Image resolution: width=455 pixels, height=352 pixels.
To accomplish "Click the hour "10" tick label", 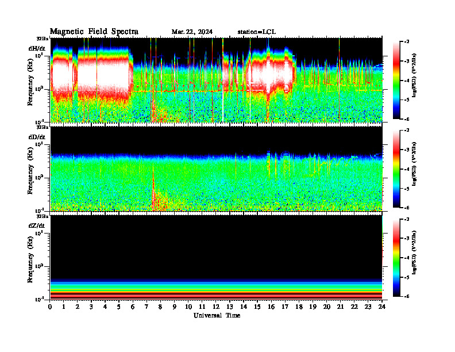I will 188,307.
